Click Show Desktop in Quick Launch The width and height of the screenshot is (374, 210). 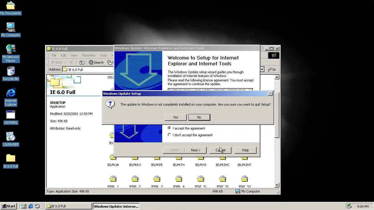pyautogui.click(x=24, y=206)
